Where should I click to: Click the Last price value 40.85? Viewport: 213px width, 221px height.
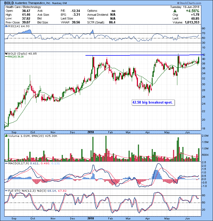point(195,18)
